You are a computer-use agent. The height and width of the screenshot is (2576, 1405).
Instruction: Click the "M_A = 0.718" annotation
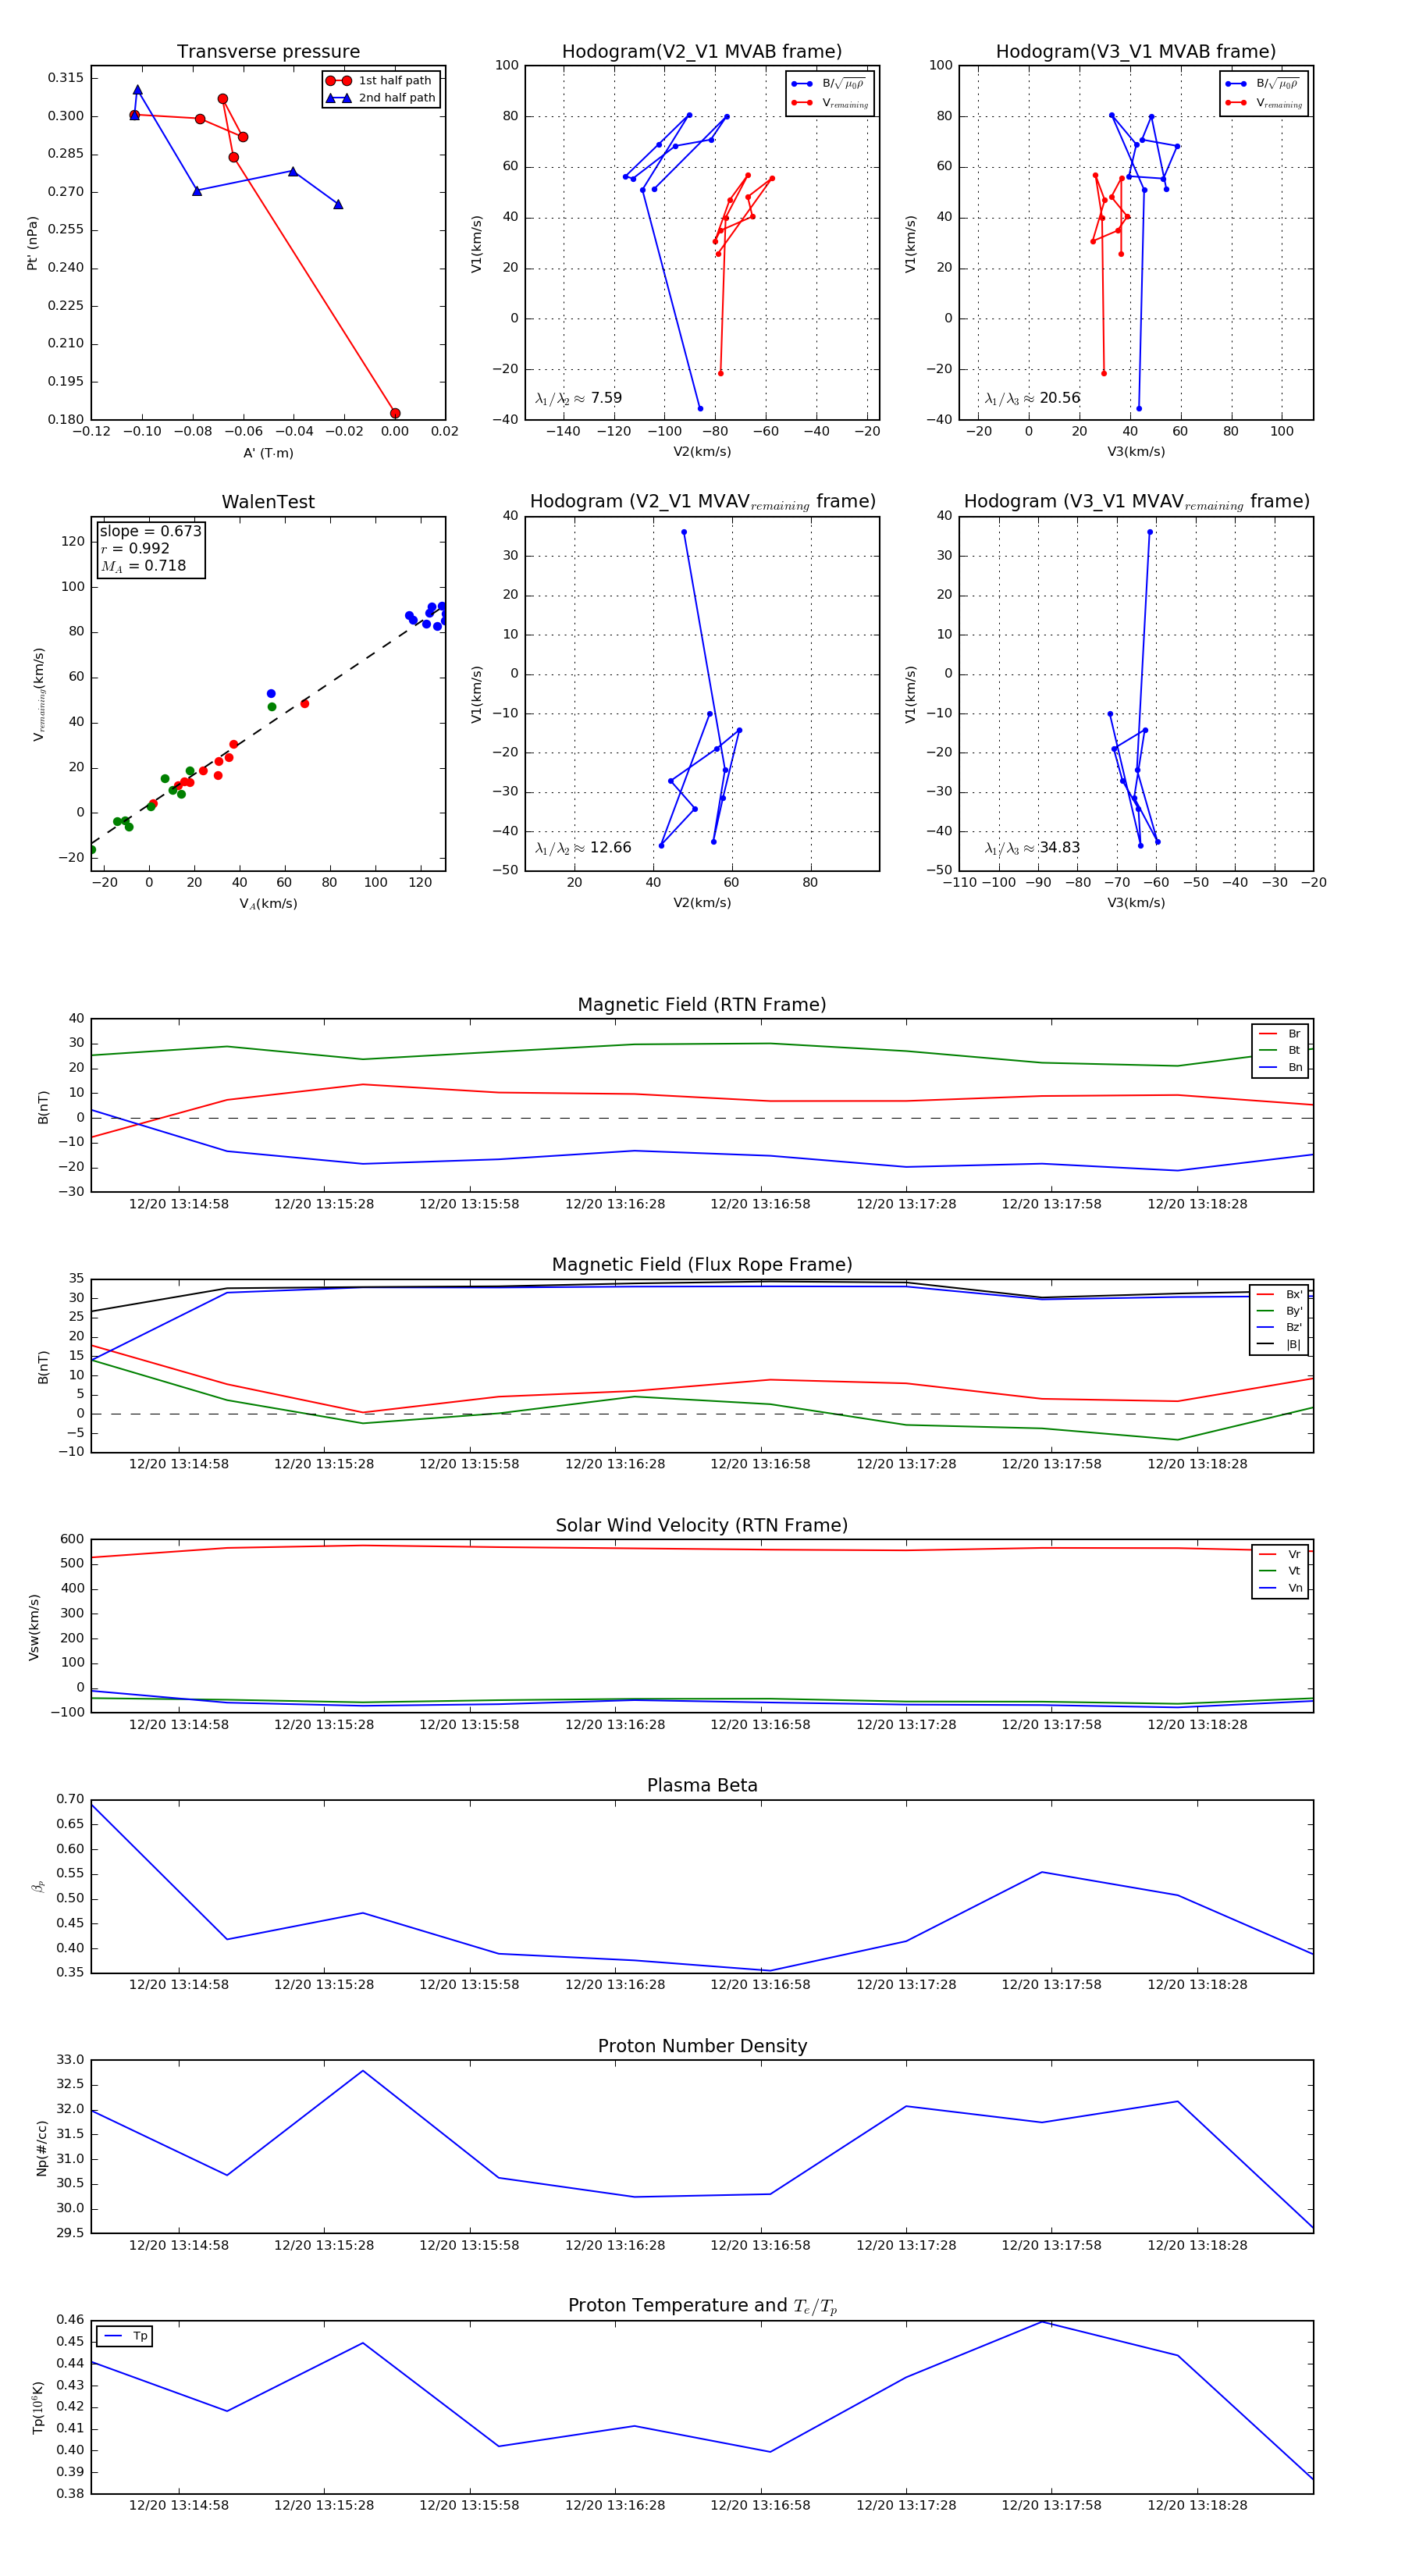(143, 566)
